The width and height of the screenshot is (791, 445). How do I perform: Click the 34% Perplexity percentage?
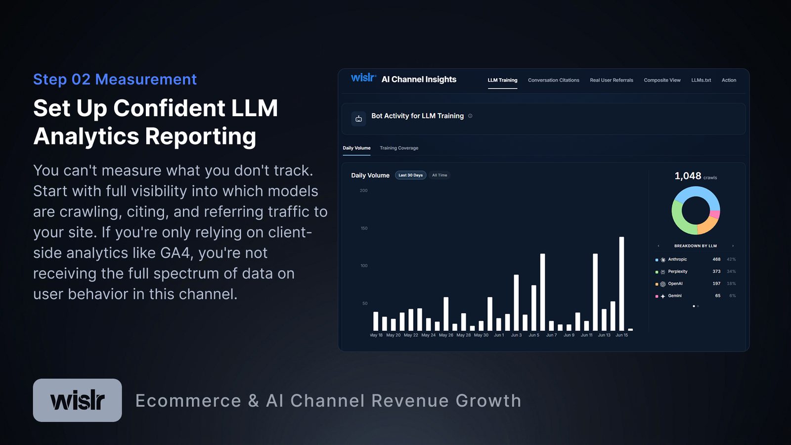tap(731, 271)
